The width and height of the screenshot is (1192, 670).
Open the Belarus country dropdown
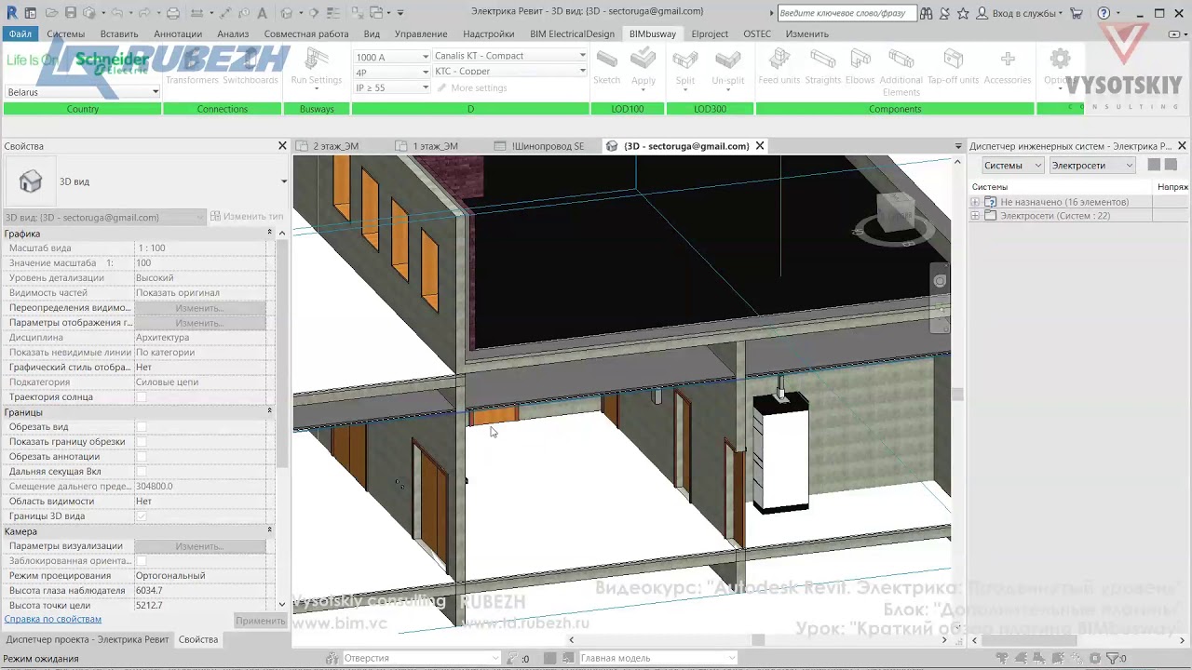(83, 92)
